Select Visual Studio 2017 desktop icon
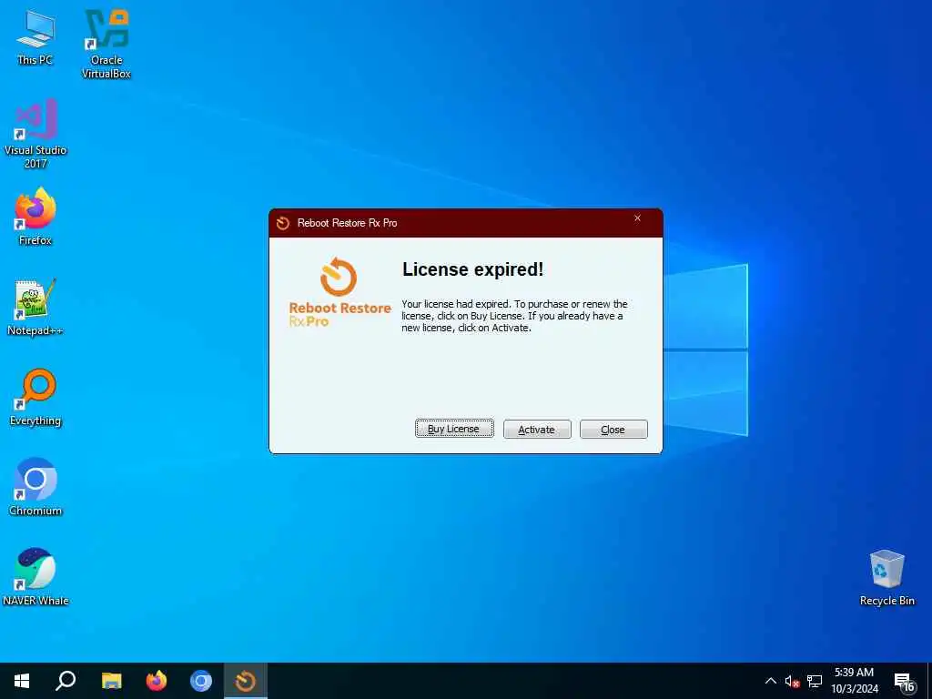932x699 pixels. point(35,134)
